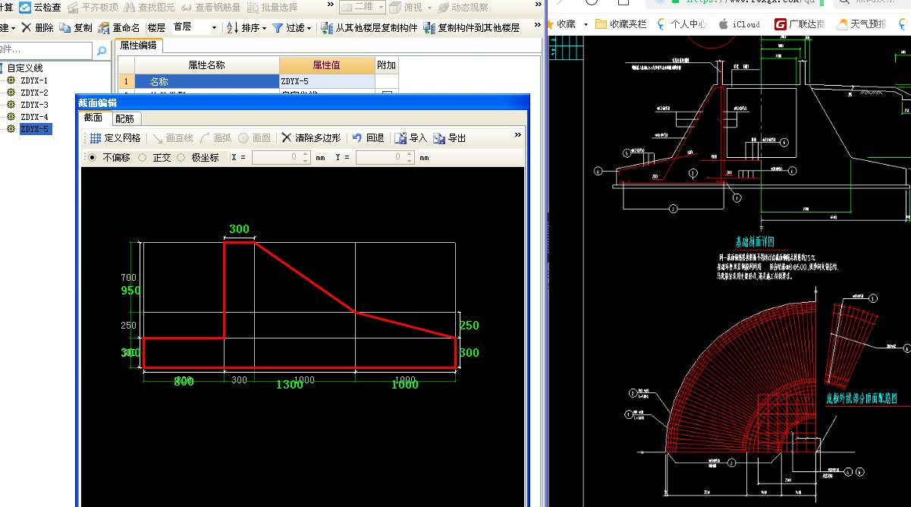
Task: Select ZDYX-2 in the component tree
Action: [33, 93]
